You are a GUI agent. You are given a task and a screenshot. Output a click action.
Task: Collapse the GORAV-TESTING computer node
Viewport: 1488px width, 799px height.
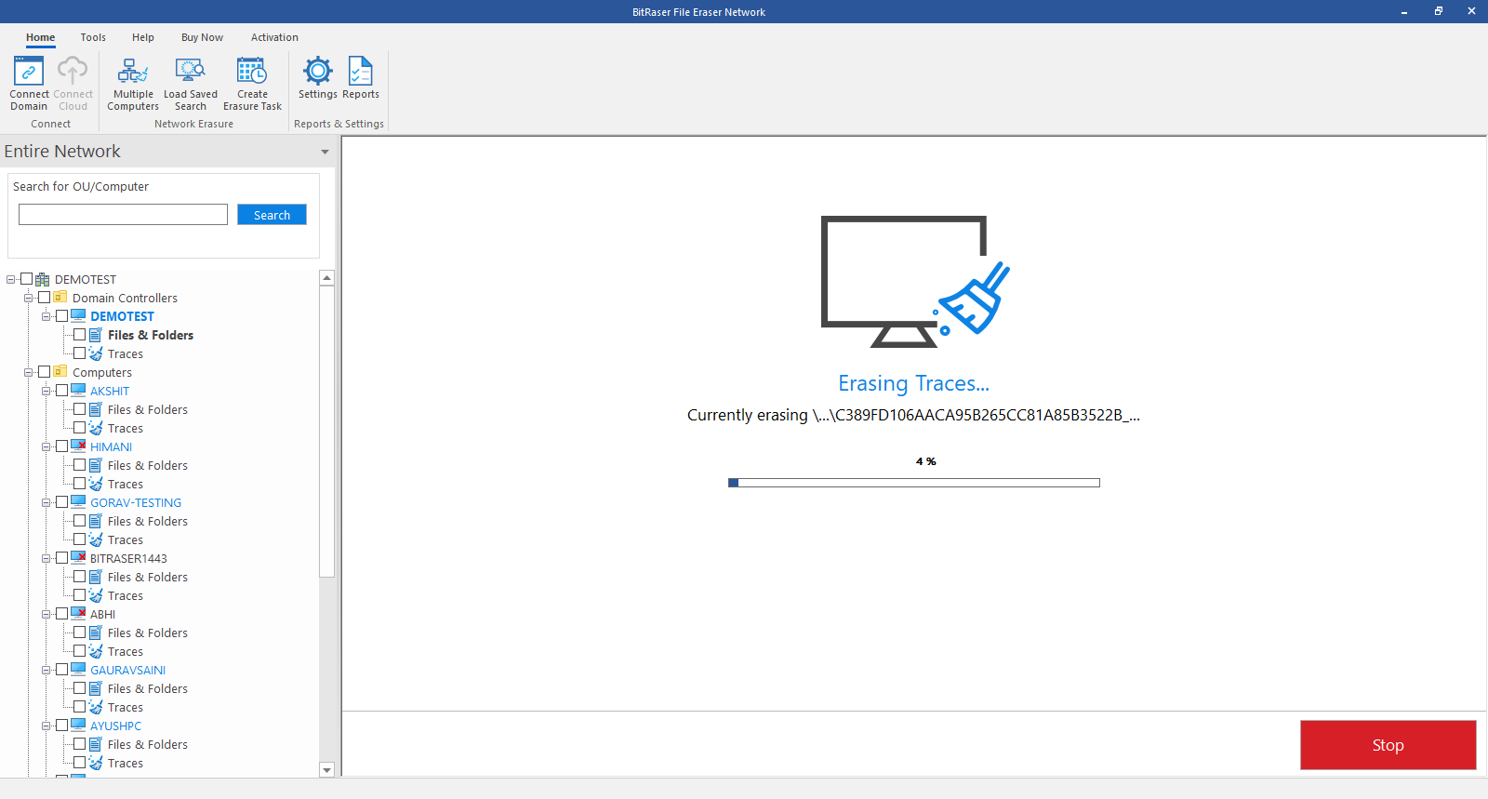coord(46,502)
